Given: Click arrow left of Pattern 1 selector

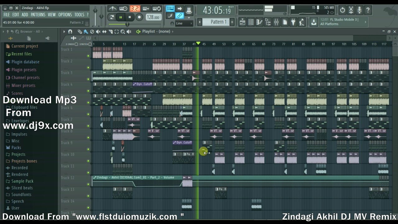Looking at the screenshot, I should (200, 22).
